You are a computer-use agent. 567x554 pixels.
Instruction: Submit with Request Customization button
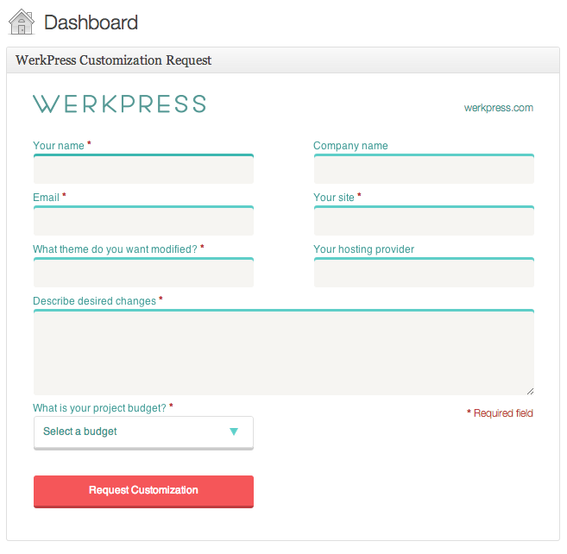tap(143, 492)
